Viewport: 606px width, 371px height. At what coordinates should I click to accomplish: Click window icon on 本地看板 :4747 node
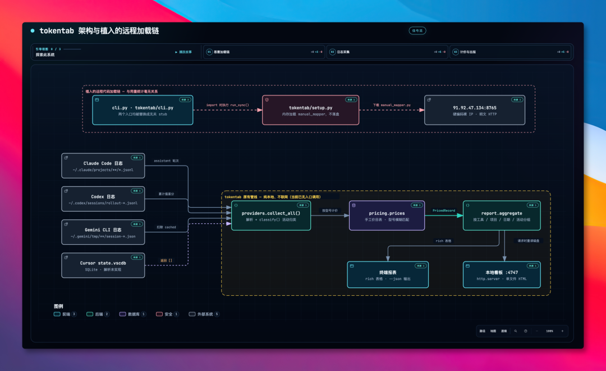tap(467, 266)
